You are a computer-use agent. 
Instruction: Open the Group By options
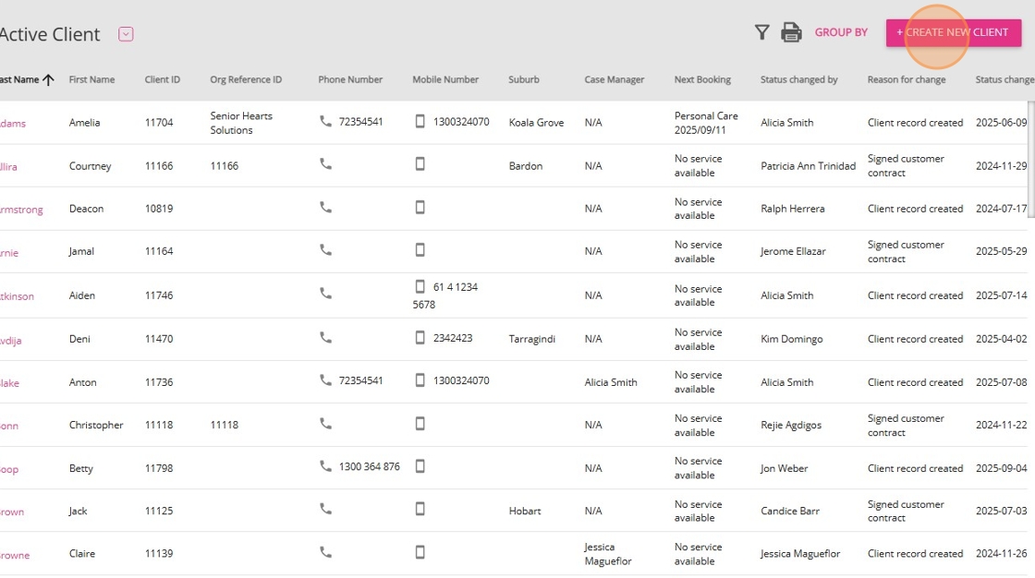841,33
